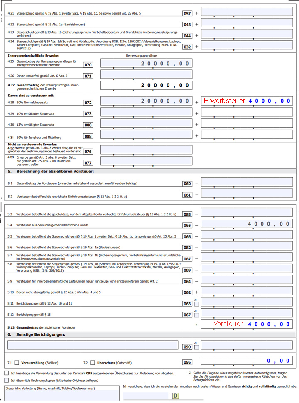Image resolution: width=299 pixels, height=403 pixels.
Task: Toggle negative-value box for Kennzahl 063
Action: pyautogui.click(x=196, y=304)
